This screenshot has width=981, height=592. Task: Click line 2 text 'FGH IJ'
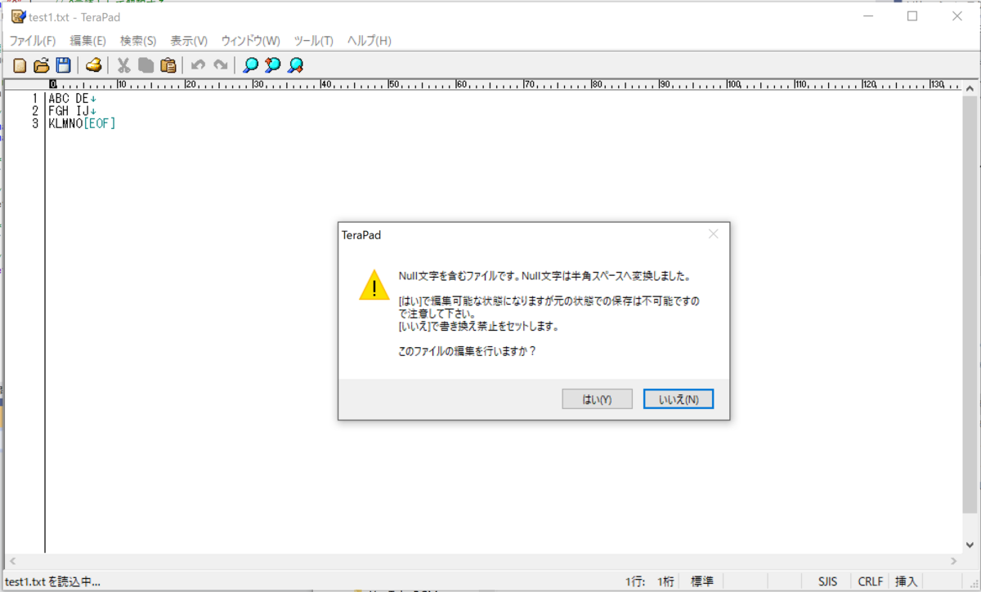(x=69, y=111)
